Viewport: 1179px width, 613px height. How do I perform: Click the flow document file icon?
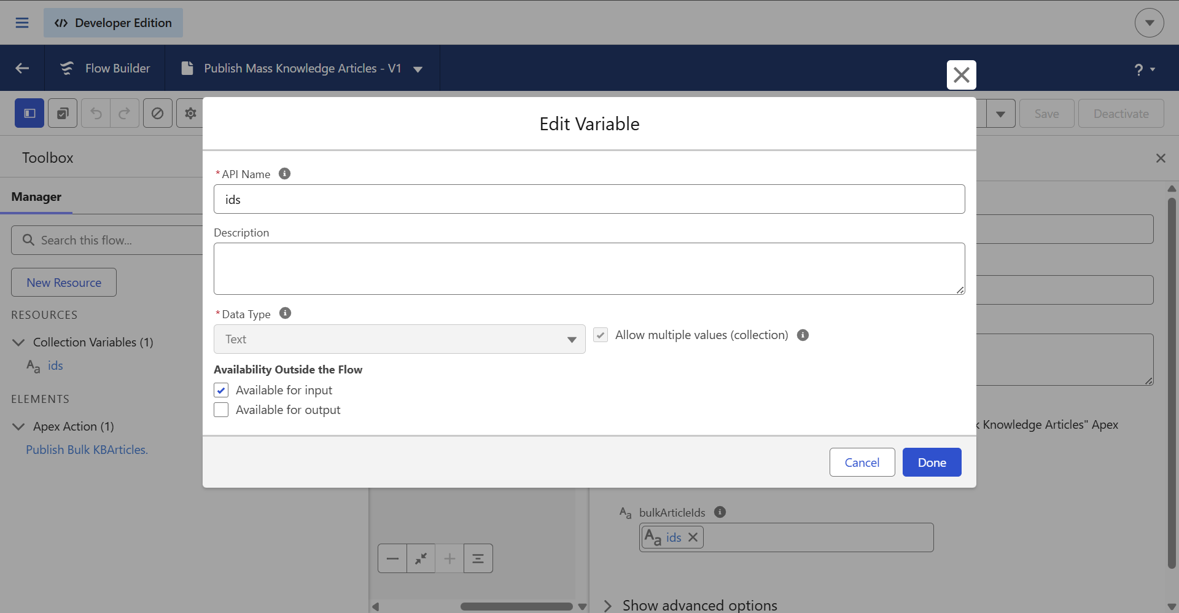click(x=187, y=68)
